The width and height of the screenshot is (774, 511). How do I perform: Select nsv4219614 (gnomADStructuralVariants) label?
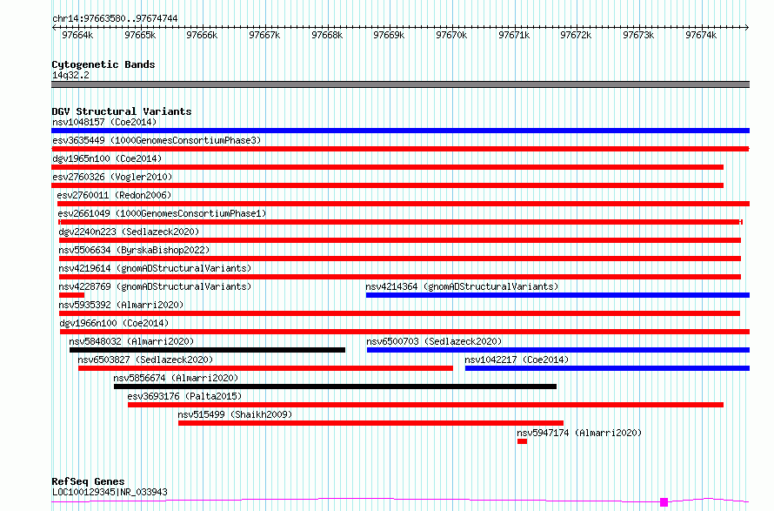(155, 268)
